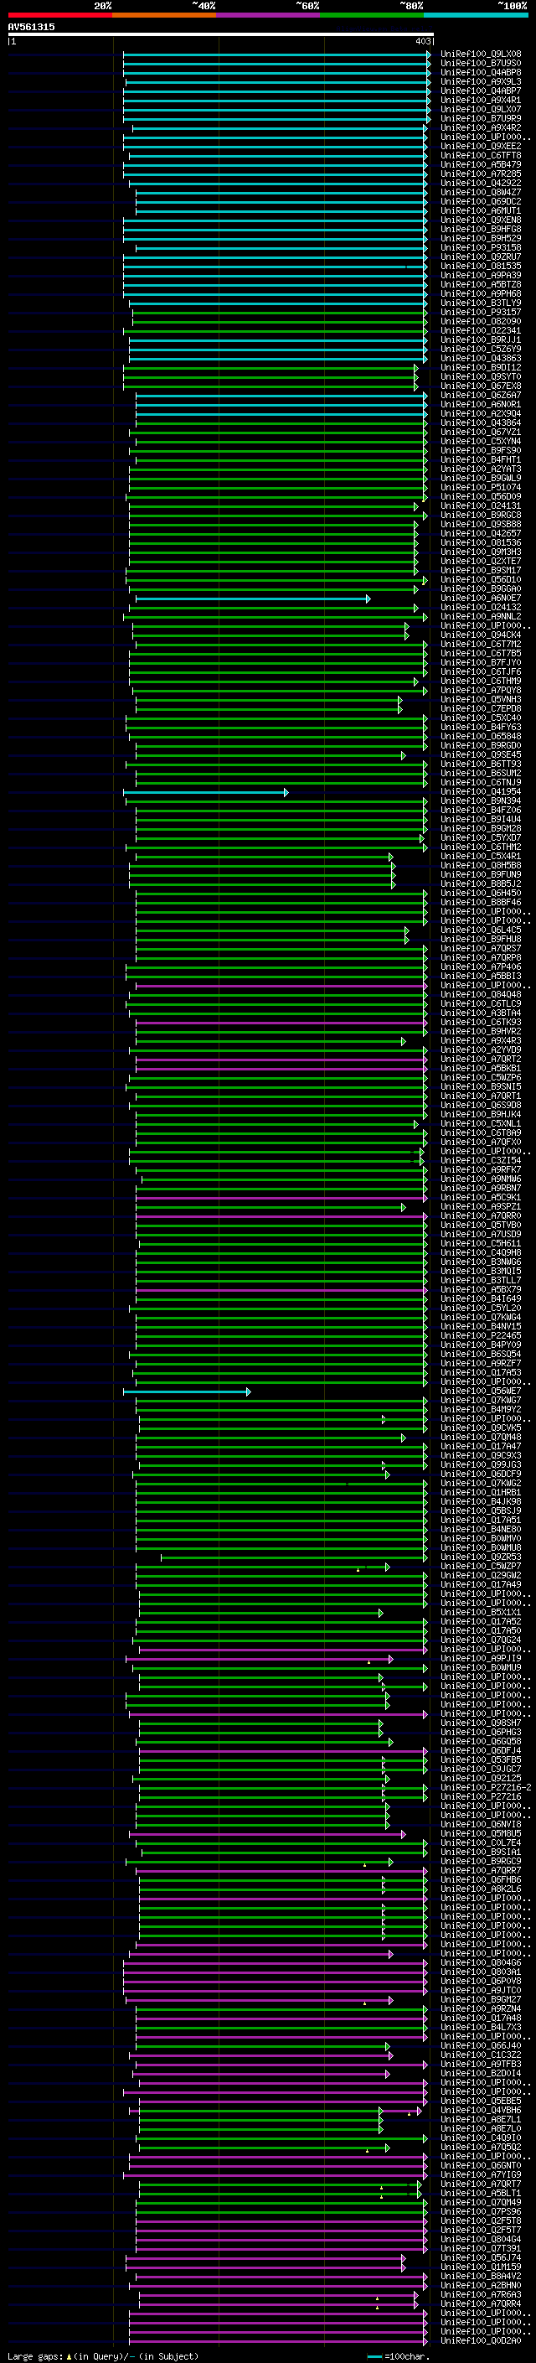The image size is (536, 2363).
Task: Choose hit UniRef100_C6TFT8
Action: click(x=481, y=156)
